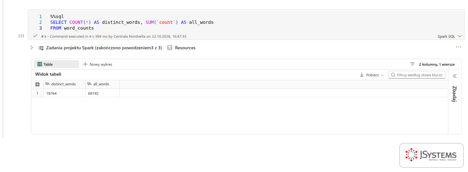
Task: Click the Table tab grid icon
Action: (x=40, y=64)
